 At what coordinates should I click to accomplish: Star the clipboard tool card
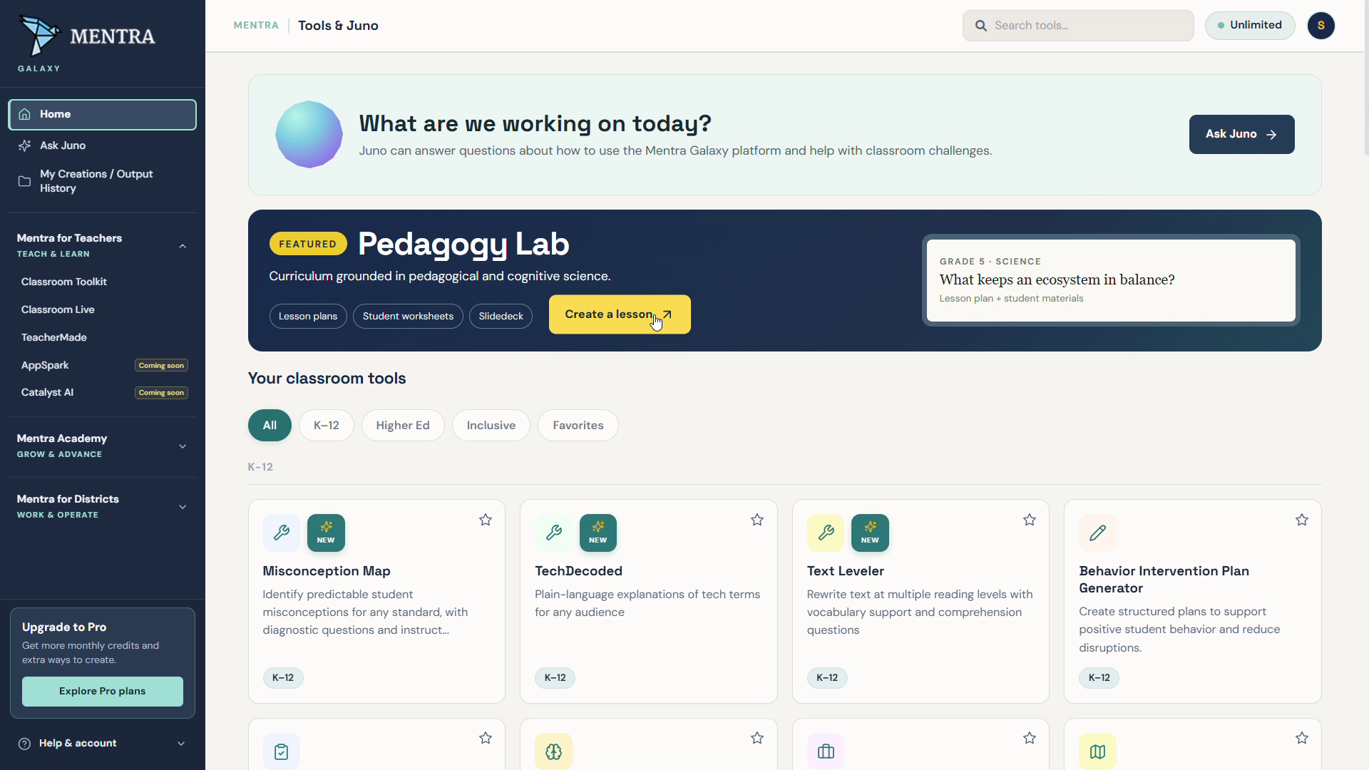[486, 738]
